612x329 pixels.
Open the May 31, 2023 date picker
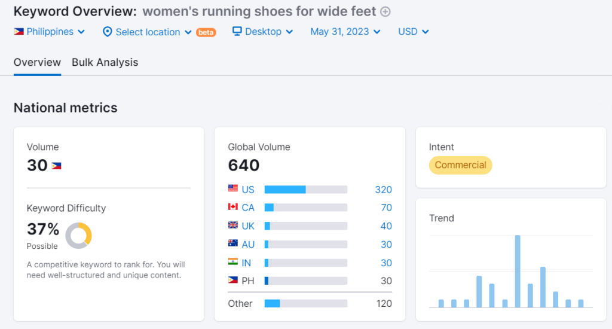tap(345, 32)
